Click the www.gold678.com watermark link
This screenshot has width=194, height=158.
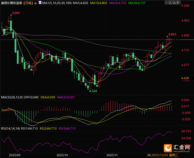(181, 151)
